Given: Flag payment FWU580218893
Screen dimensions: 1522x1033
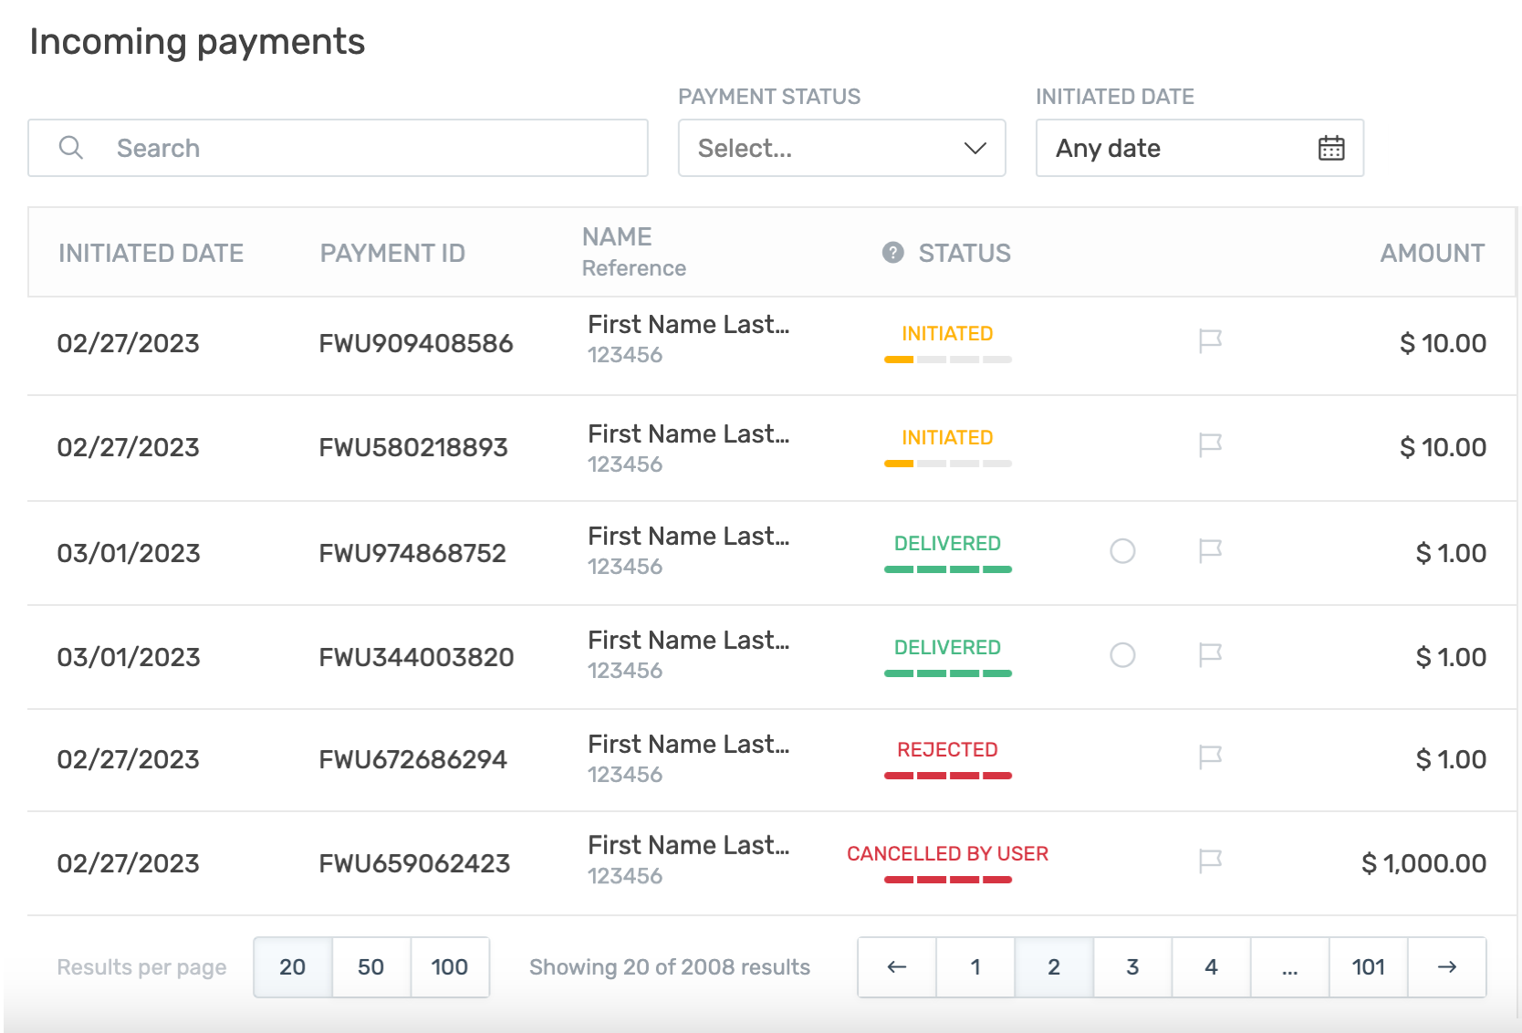Looking at the screenshot, I should (x=1210, y=445).
